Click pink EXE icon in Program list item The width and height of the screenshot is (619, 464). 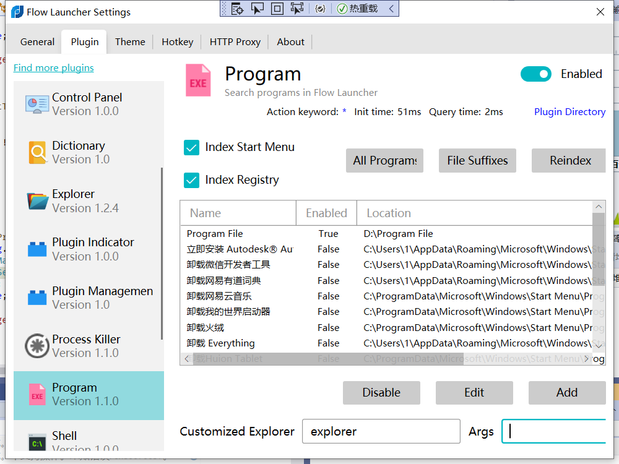(x=37, y=395)
